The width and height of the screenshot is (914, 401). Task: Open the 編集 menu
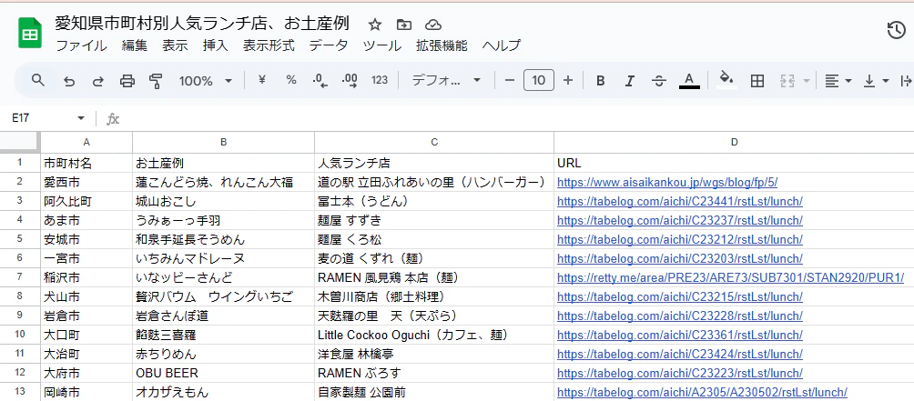click(x=135, y=45)
